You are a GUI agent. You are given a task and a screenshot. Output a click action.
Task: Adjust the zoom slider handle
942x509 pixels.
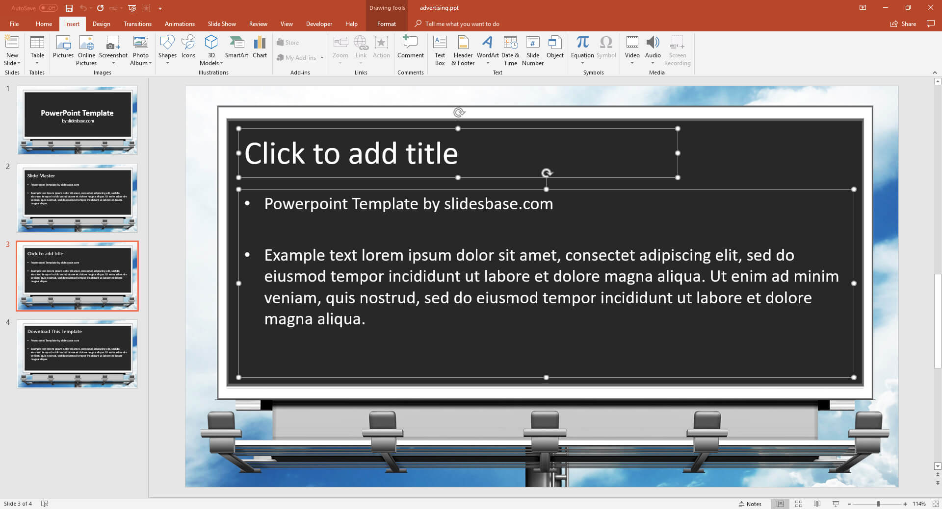[x=878, y=504]
